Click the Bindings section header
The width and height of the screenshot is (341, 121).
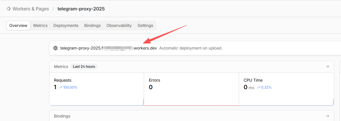pos(62,116)
